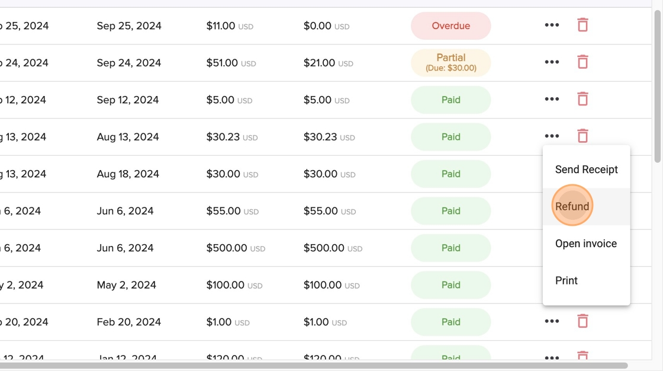
Task: Click the Overdue status badge
Action: [450, 26]
